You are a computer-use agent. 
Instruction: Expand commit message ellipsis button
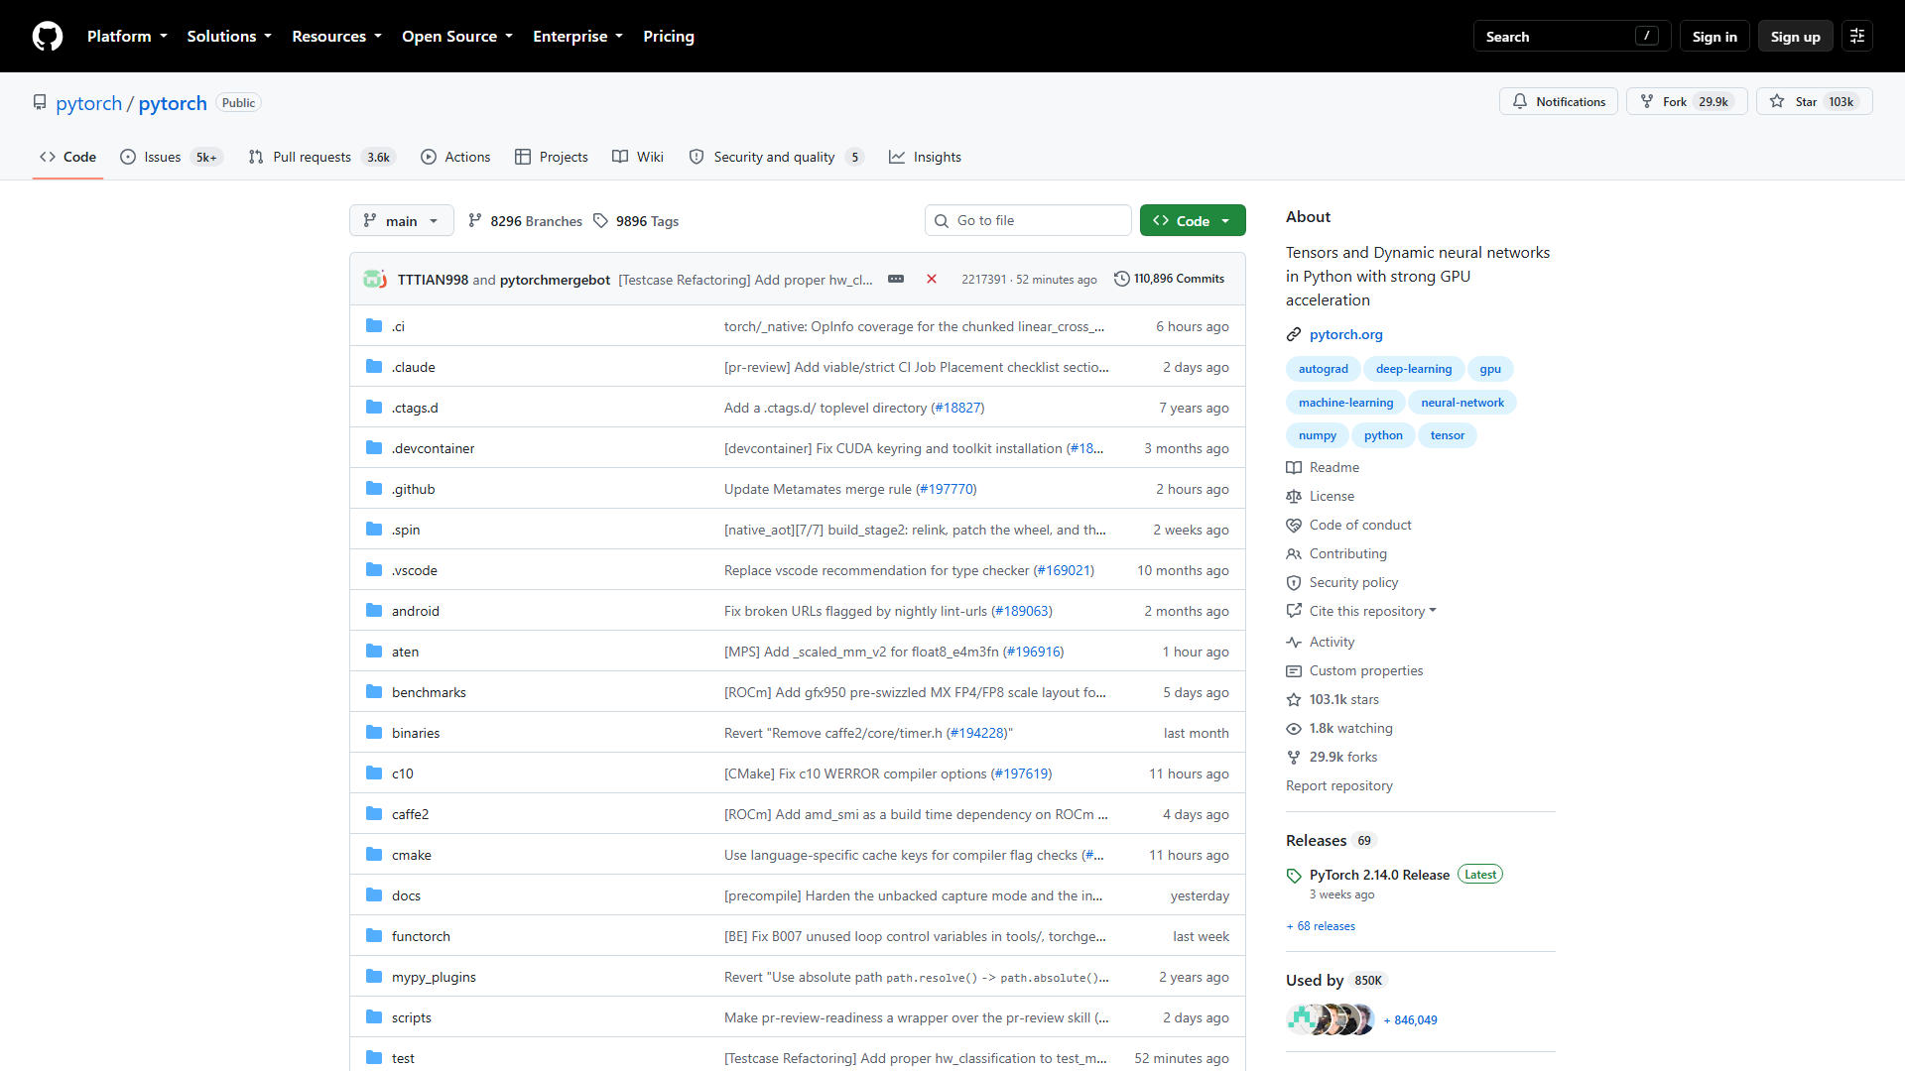[x=896, y=280]
